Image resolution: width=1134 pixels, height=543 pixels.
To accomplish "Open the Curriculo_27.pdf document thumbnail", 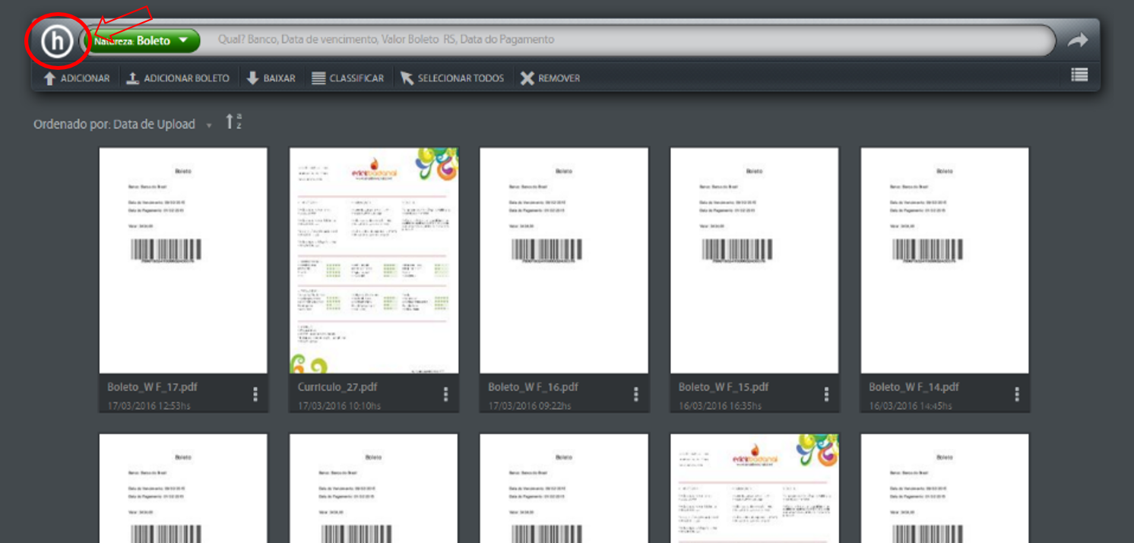I will 374,260.
